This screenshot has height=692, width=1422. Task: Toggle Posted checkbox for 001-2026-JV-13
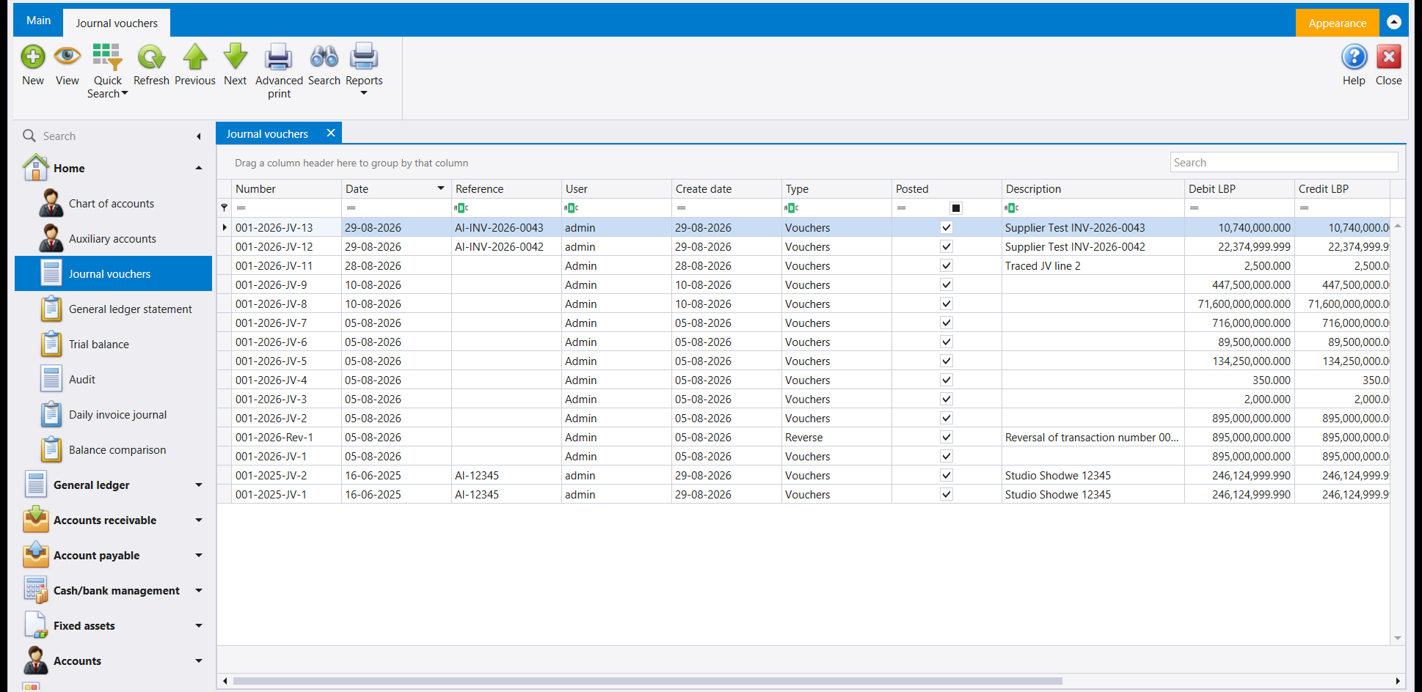(947, 228)
